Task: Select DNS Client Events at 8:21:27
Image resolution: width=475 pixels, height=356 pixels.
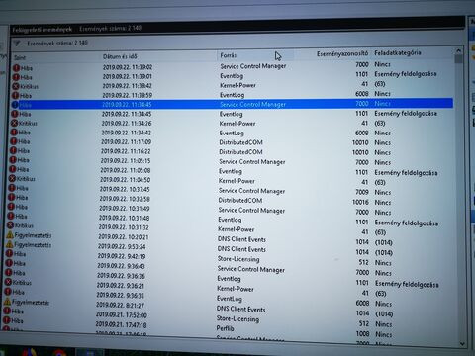Action: coord(241,310)
